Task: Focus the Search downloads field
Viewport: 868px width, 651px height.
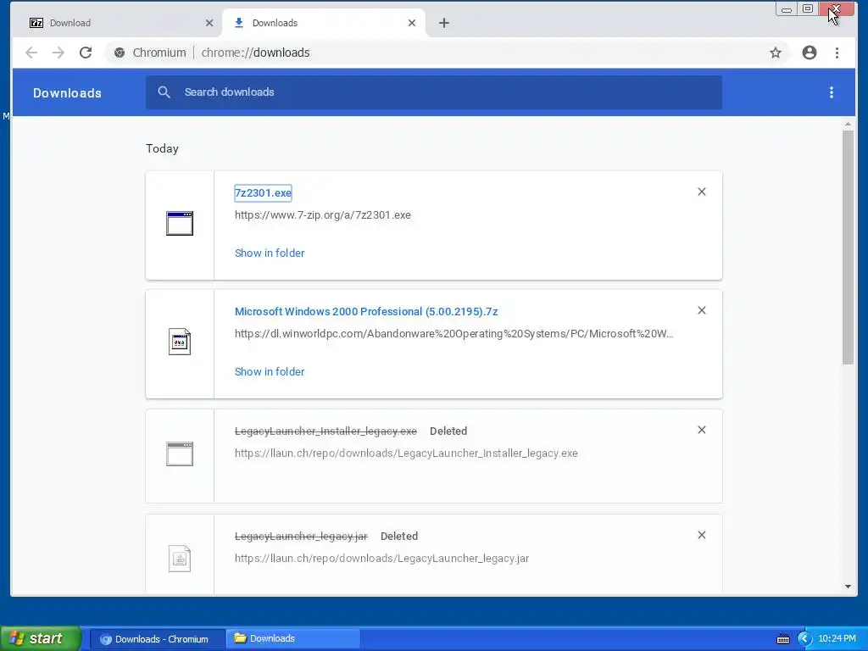Action: point(434,92)
